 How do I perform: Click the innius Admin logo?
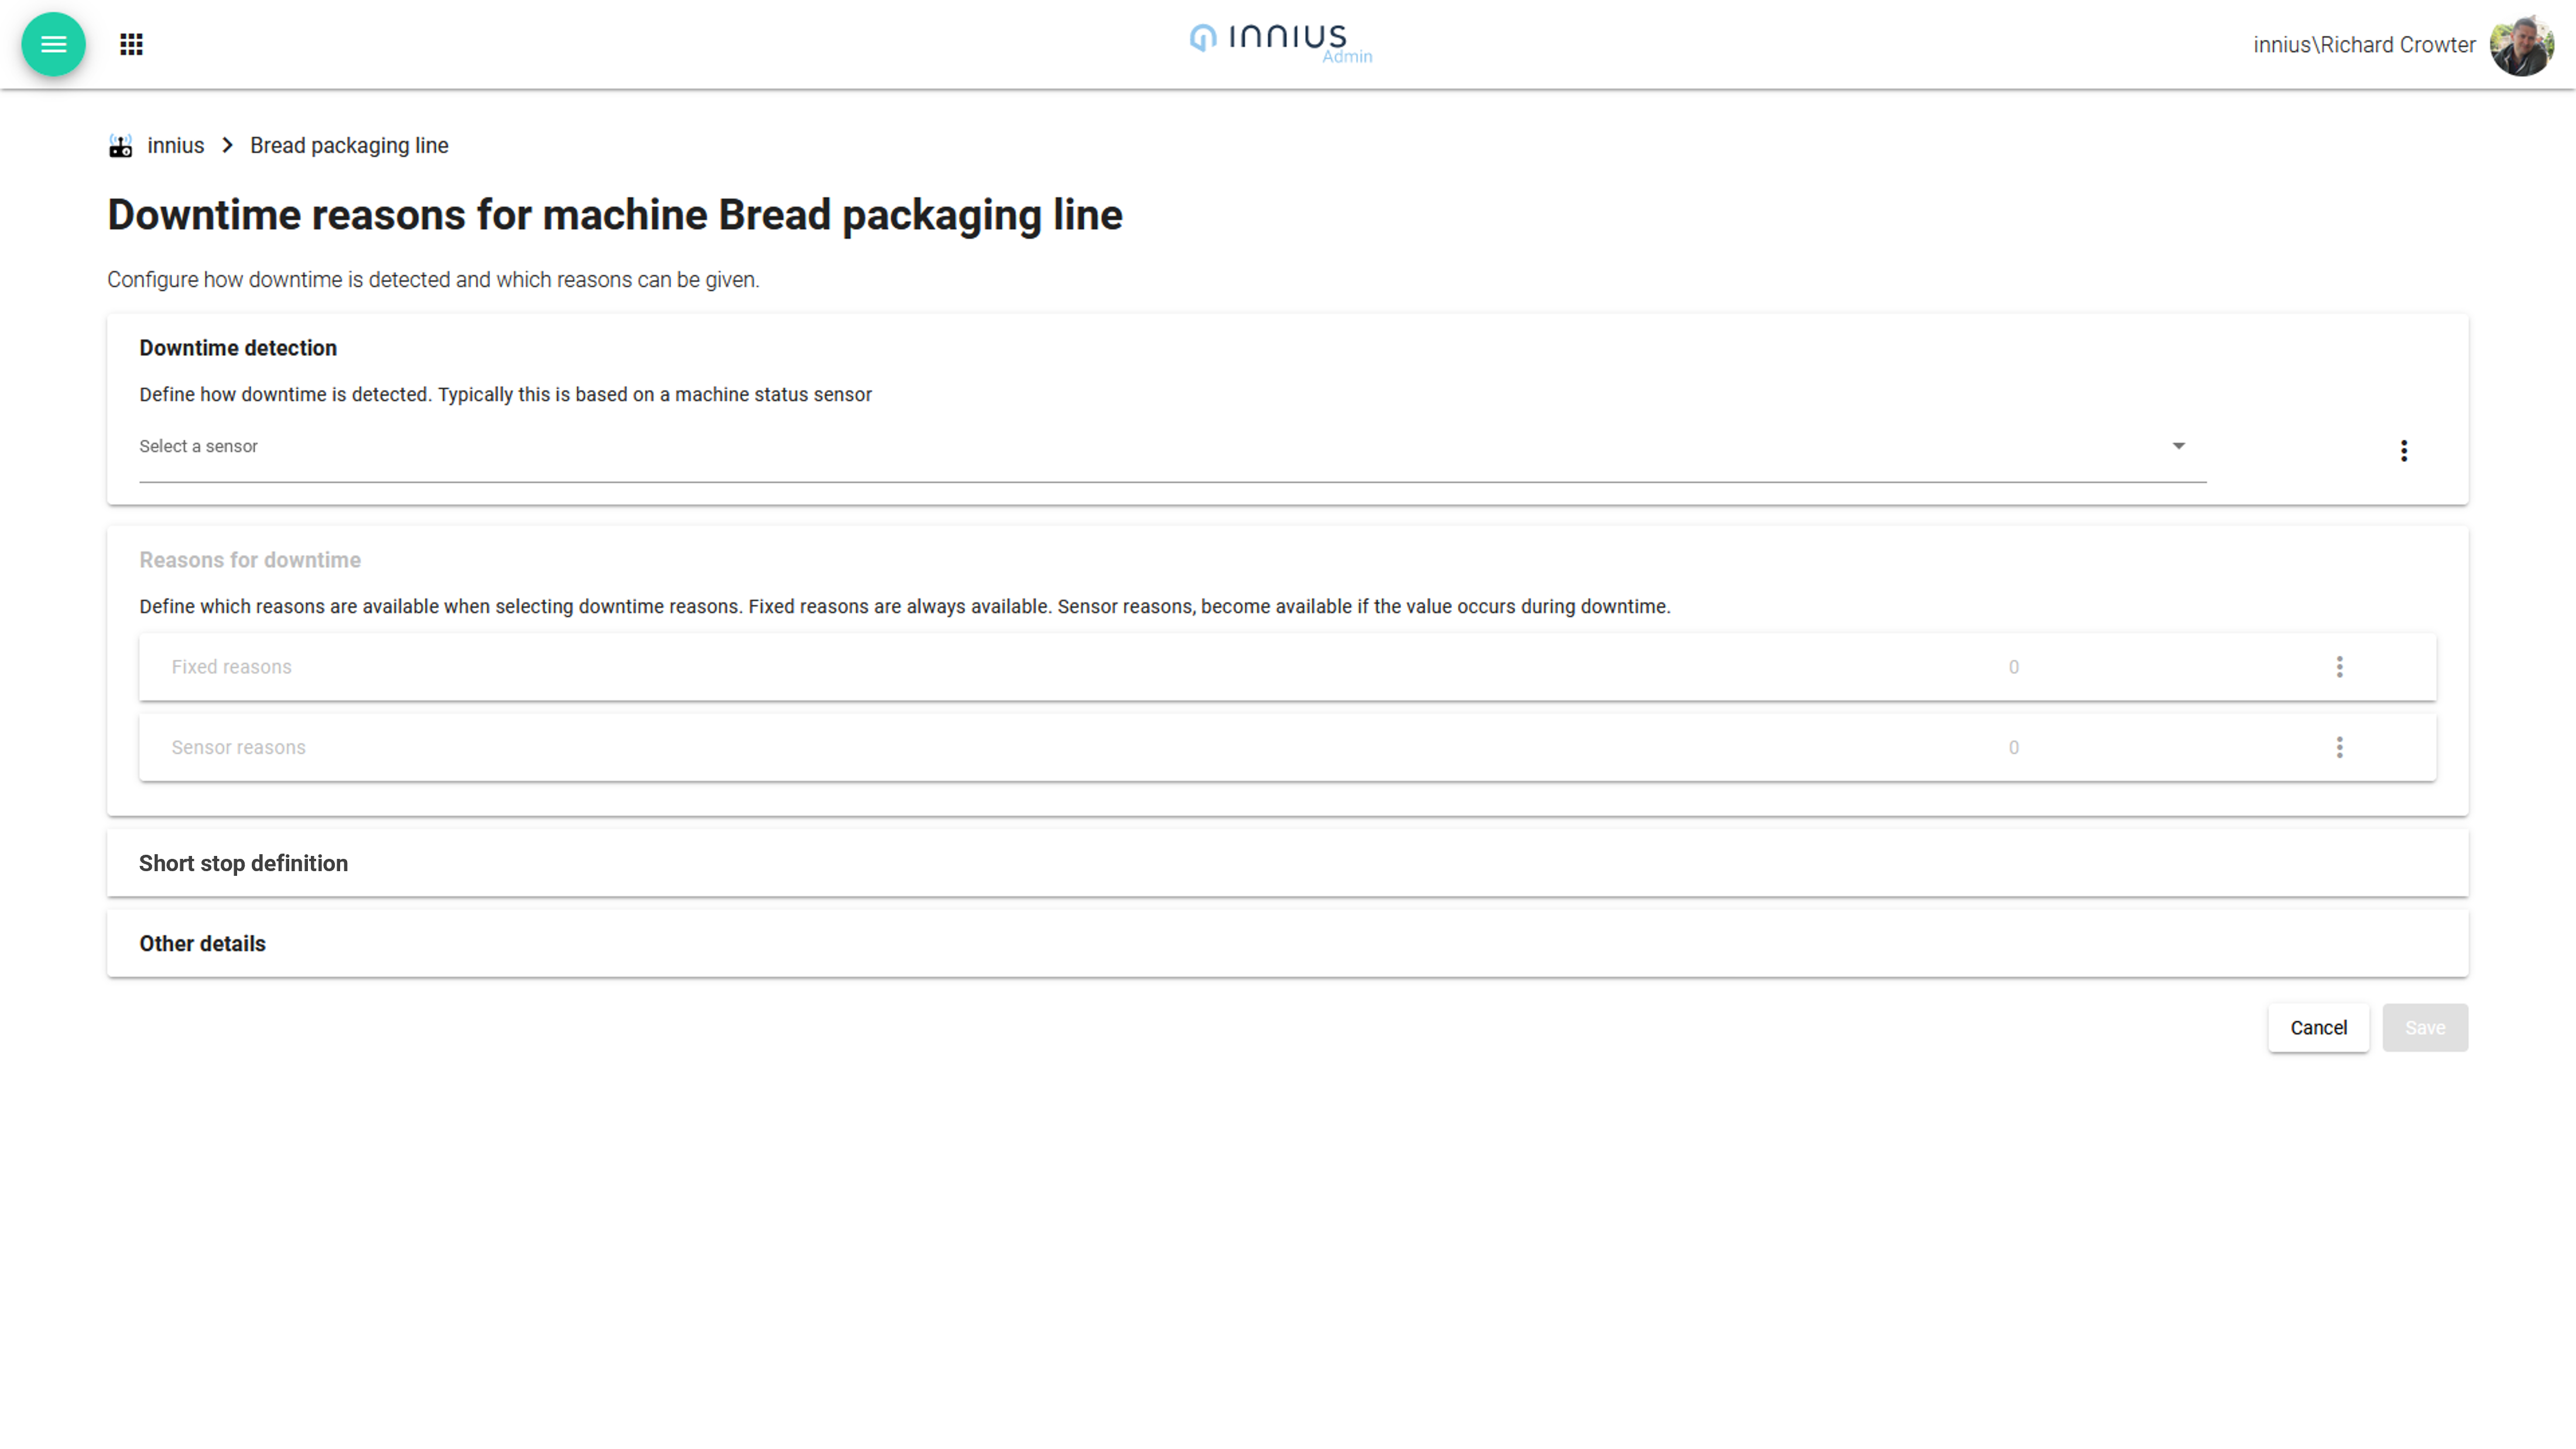point(1280,42)
